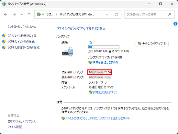Expand the address bar history dropdown

[107, 15]
